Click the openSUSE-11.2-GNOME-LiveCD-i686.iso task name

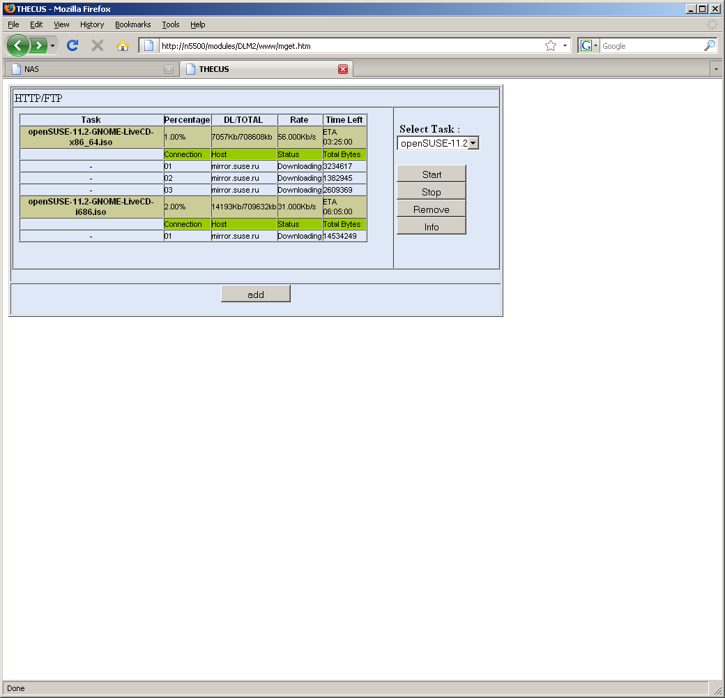pyautogui.click(x=91, y=207)
